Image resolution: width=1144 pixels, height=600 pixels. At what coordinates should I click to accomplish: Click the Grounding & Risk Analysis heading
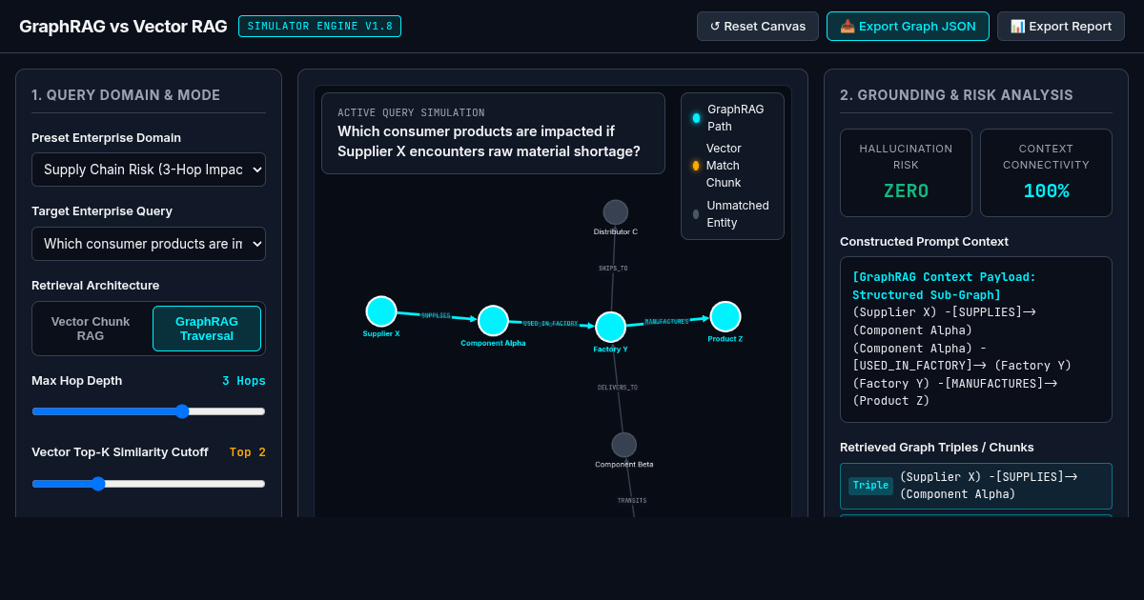[x=956, y=95]
